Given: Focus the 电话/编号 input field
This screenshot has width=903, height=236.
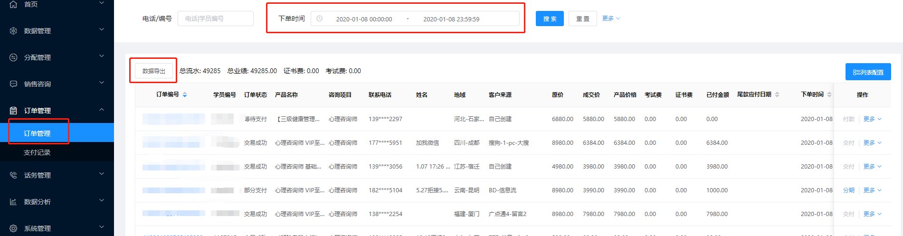Looking at the screenshot, I should click(x=216, y=19).
